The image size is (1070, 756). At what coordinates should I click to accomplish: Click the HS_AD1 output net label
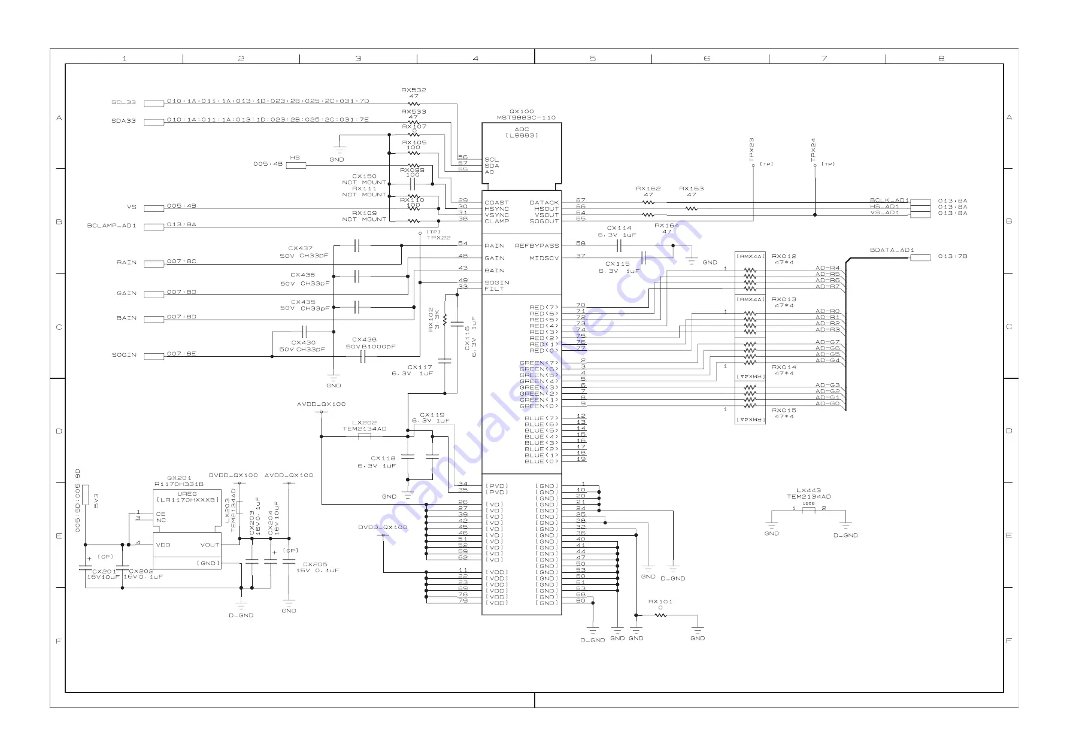click(x=884, y=207)
